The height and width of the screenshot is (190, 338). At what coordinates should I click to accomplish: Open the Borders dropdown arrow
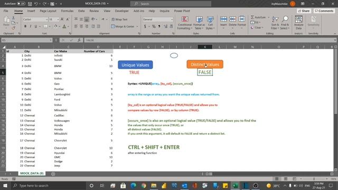[x=50, y=26]
